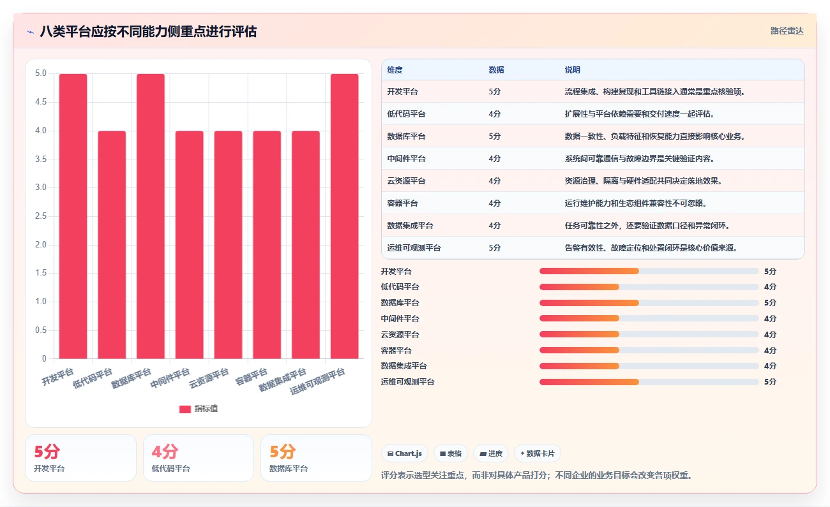Image resolution: width=830 pixels, height=507 pixels.
Task: Click the 云资源平台 progress bar
Action: (649, 334)
